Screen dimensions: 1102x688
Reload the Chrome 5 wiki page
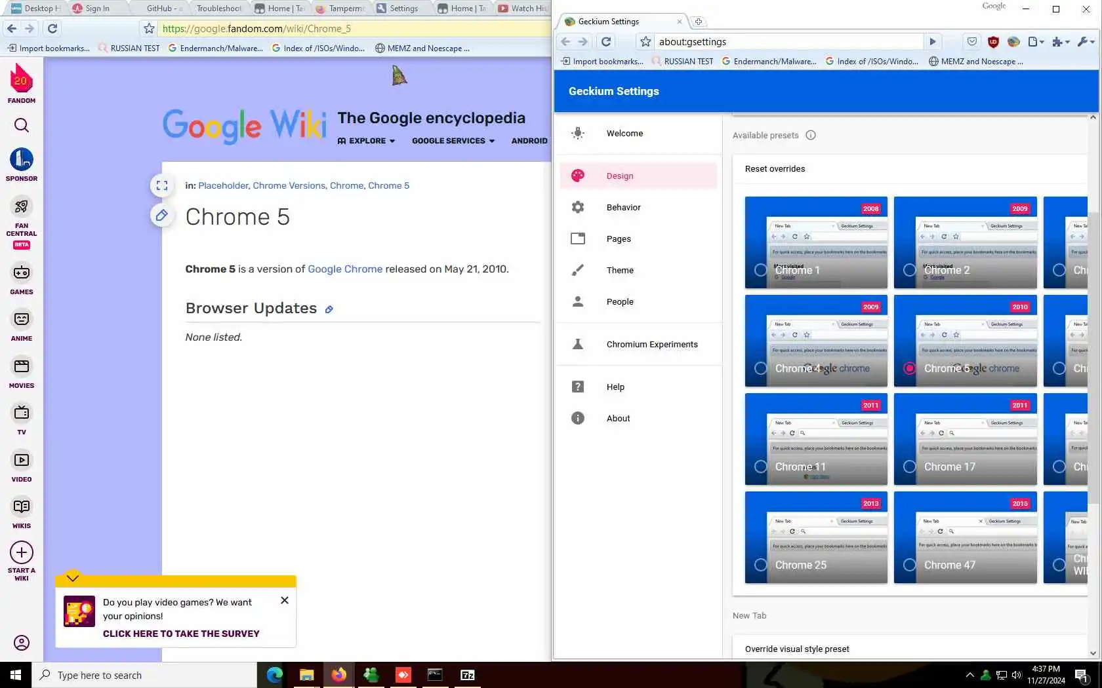coord(52,28)
